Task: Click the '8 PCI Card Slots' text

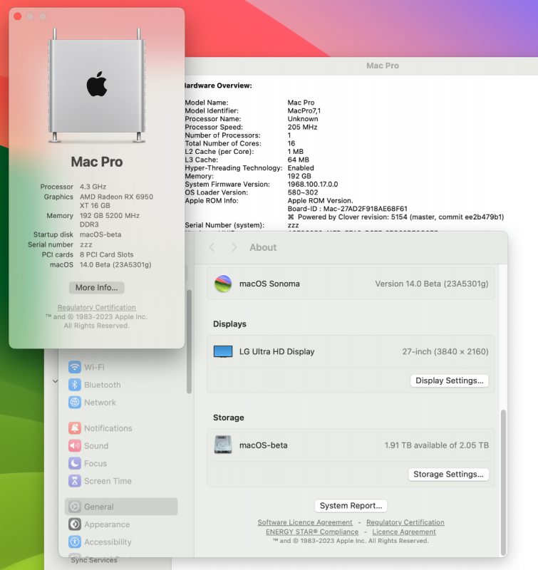Action: coord(106,255)
